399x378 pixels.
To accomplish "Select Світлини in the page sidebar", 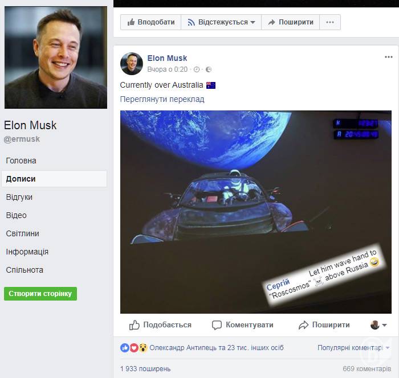I will coord(23,233).
